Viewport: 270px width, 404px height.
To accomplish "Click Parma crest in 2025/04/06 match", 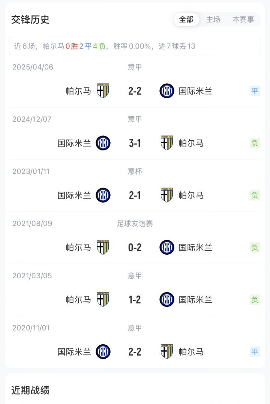I will click(x=103, y=91).
